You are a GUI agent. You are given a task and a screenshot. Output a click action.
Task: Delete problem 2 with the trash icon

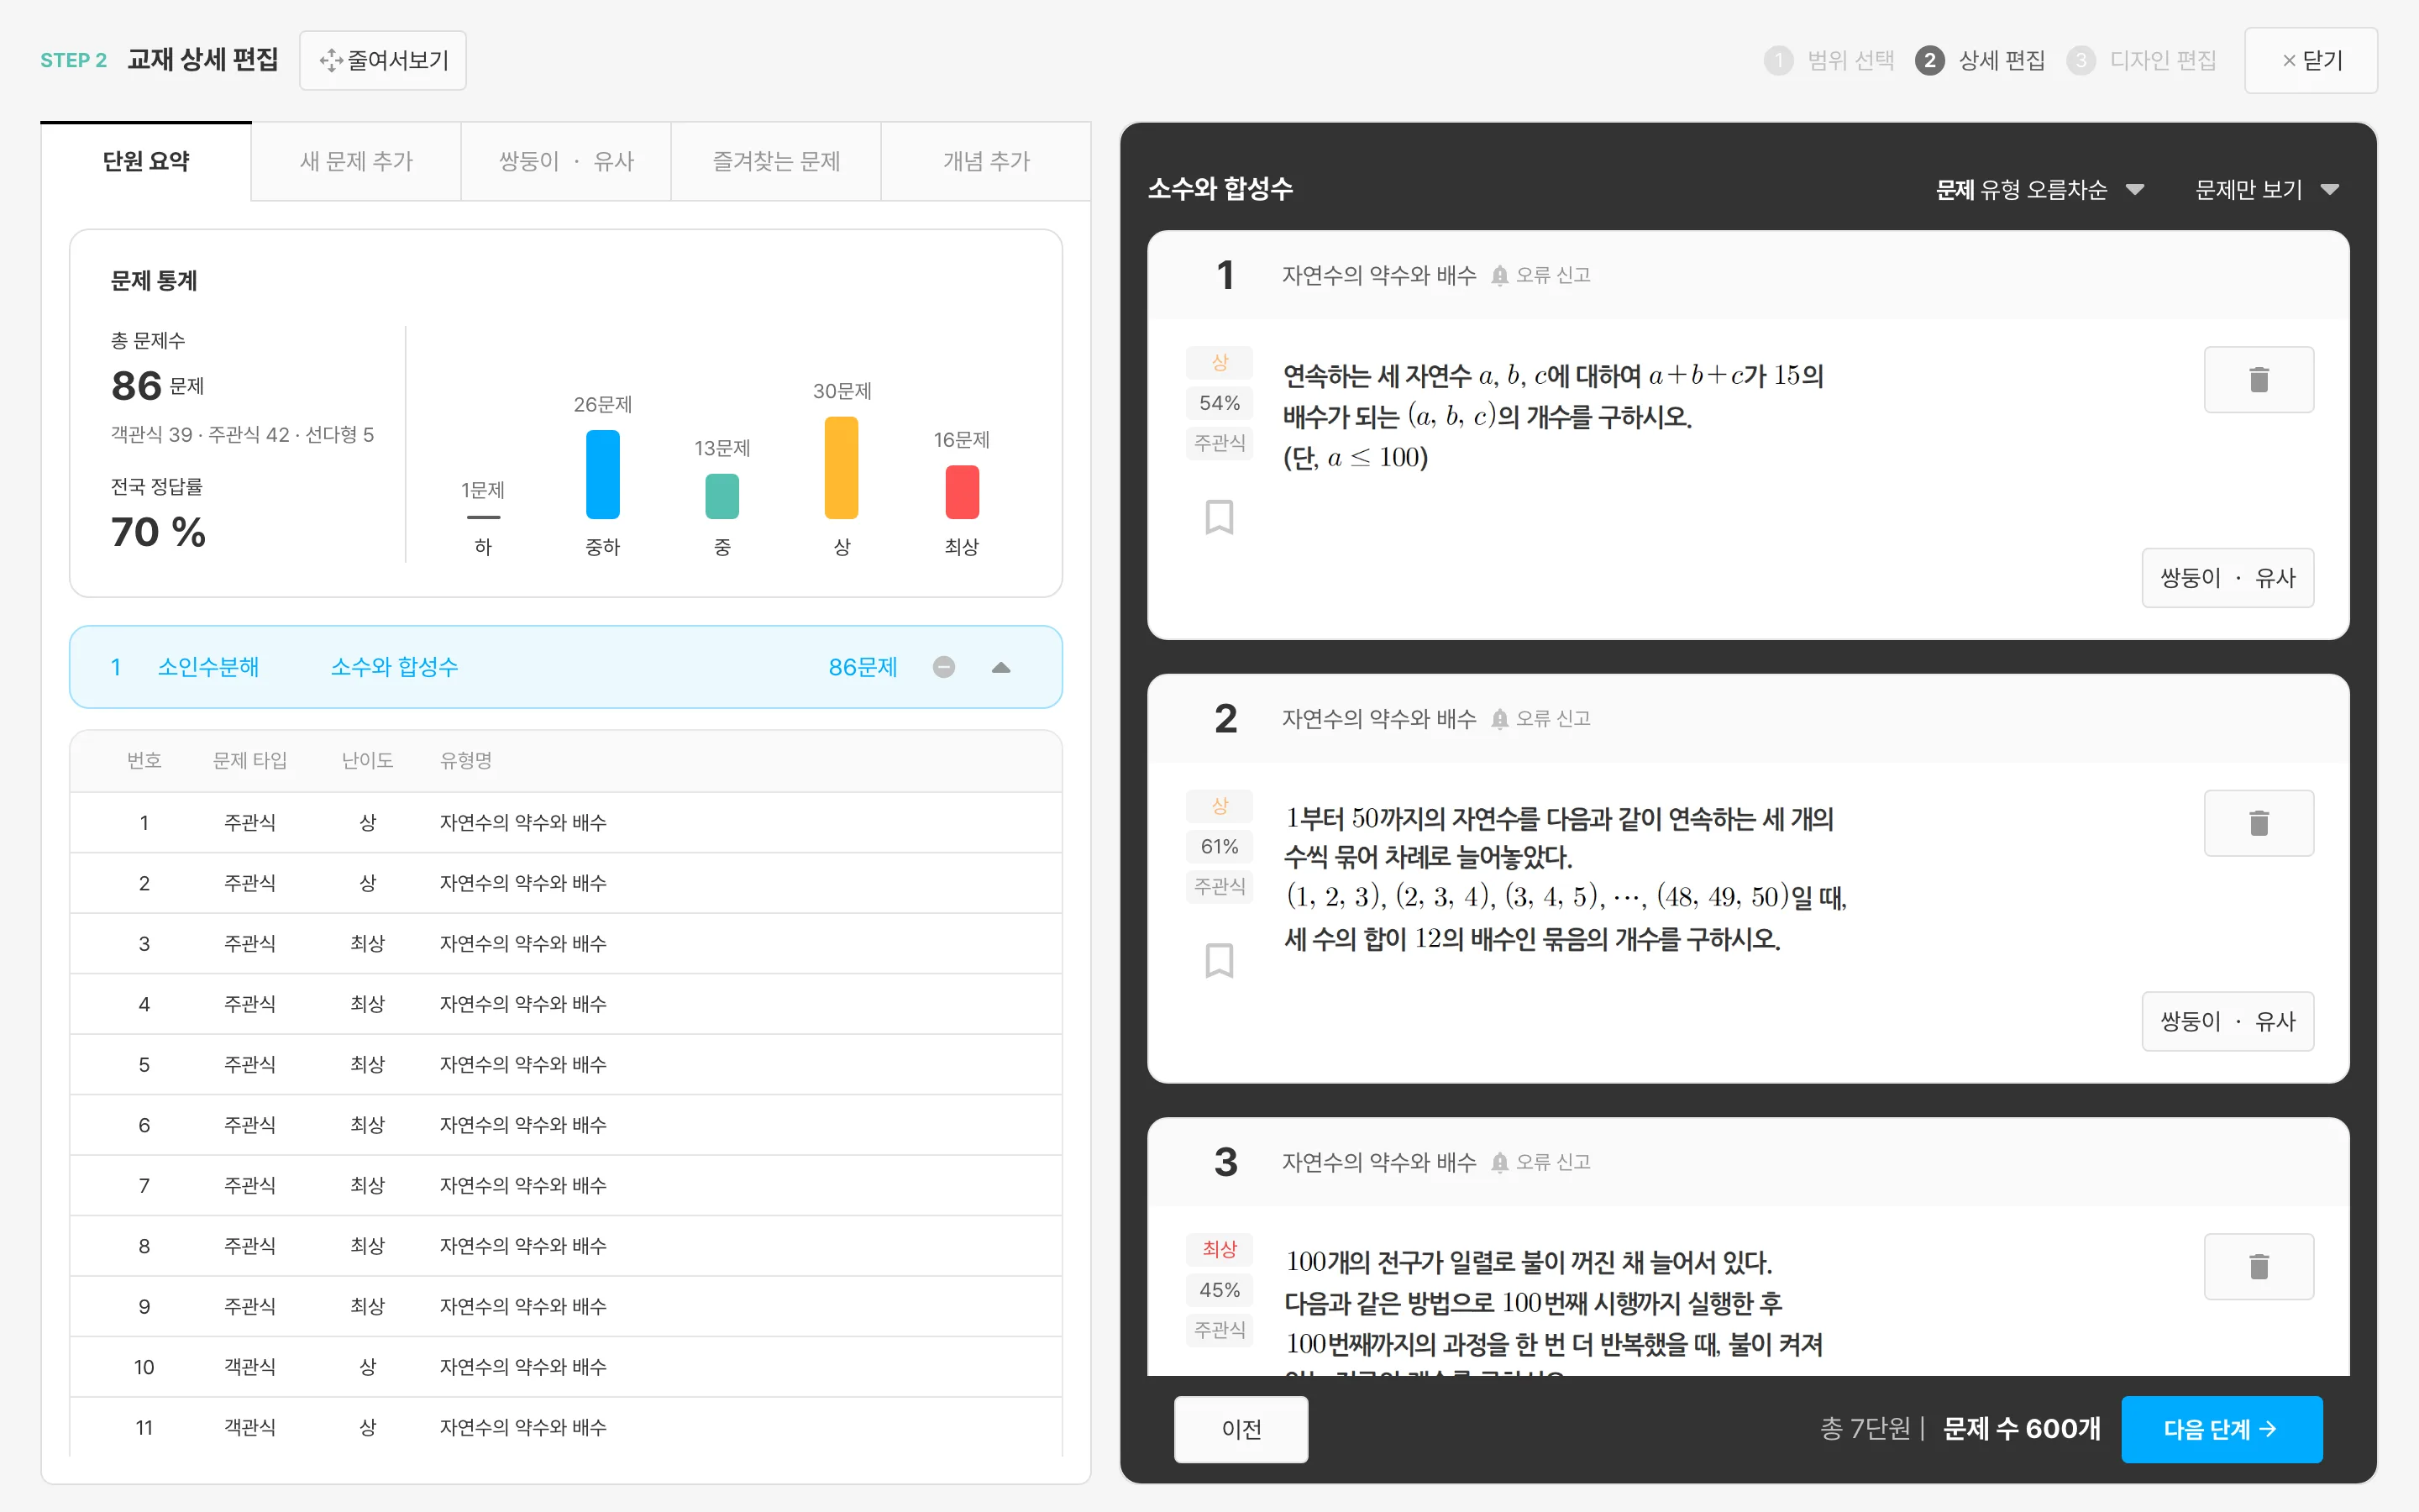coord(2258,823)
